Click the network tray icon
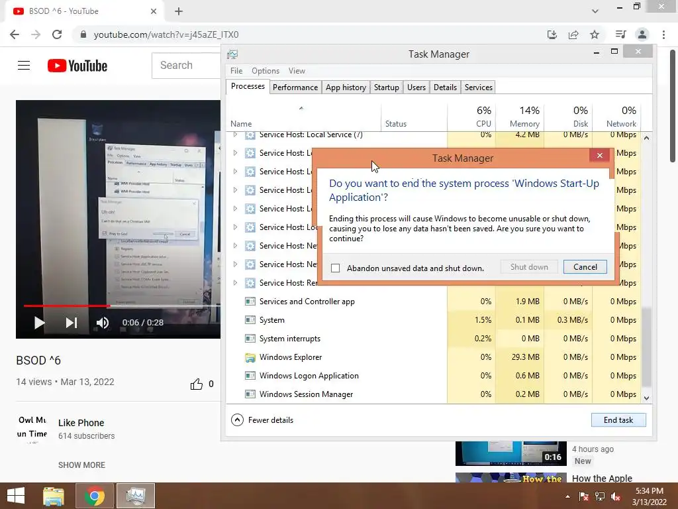This screenshot has height=509, width=678. [600, 496]
